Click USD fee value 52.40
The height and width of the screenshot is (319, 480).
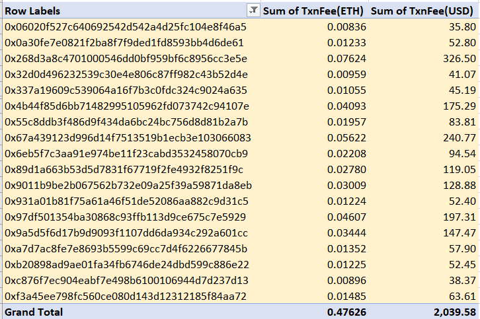(x=462, y=201)
